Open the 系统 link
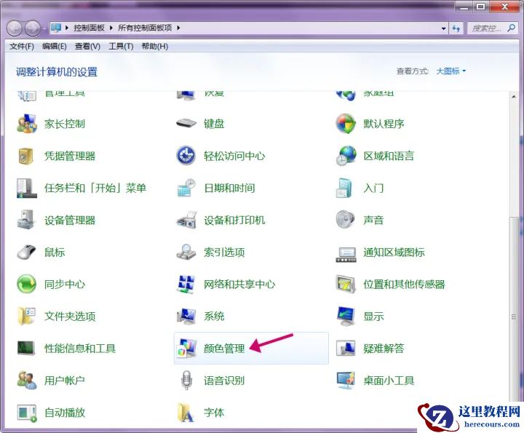 pos(214,317)
